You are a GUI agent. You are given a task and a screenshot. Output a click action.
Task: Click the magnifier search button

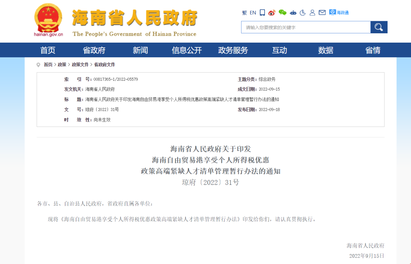[379, 27]
